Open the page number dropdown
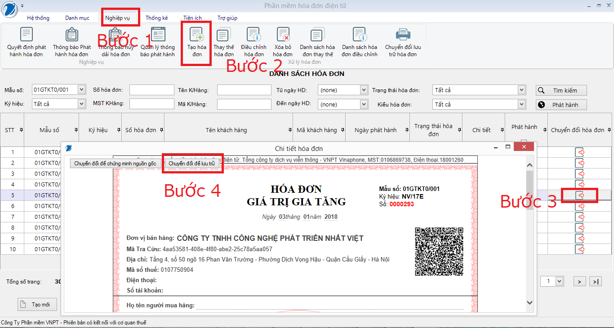This screenshot has width=614, height=328. pyautogui.click(x=560, y=281)
